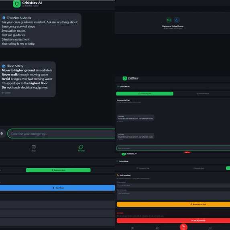Click the CrisisNav logo above Community Chat panel
Image resolution: width=230 pixels, height=230 pixels.
point(125,79)
